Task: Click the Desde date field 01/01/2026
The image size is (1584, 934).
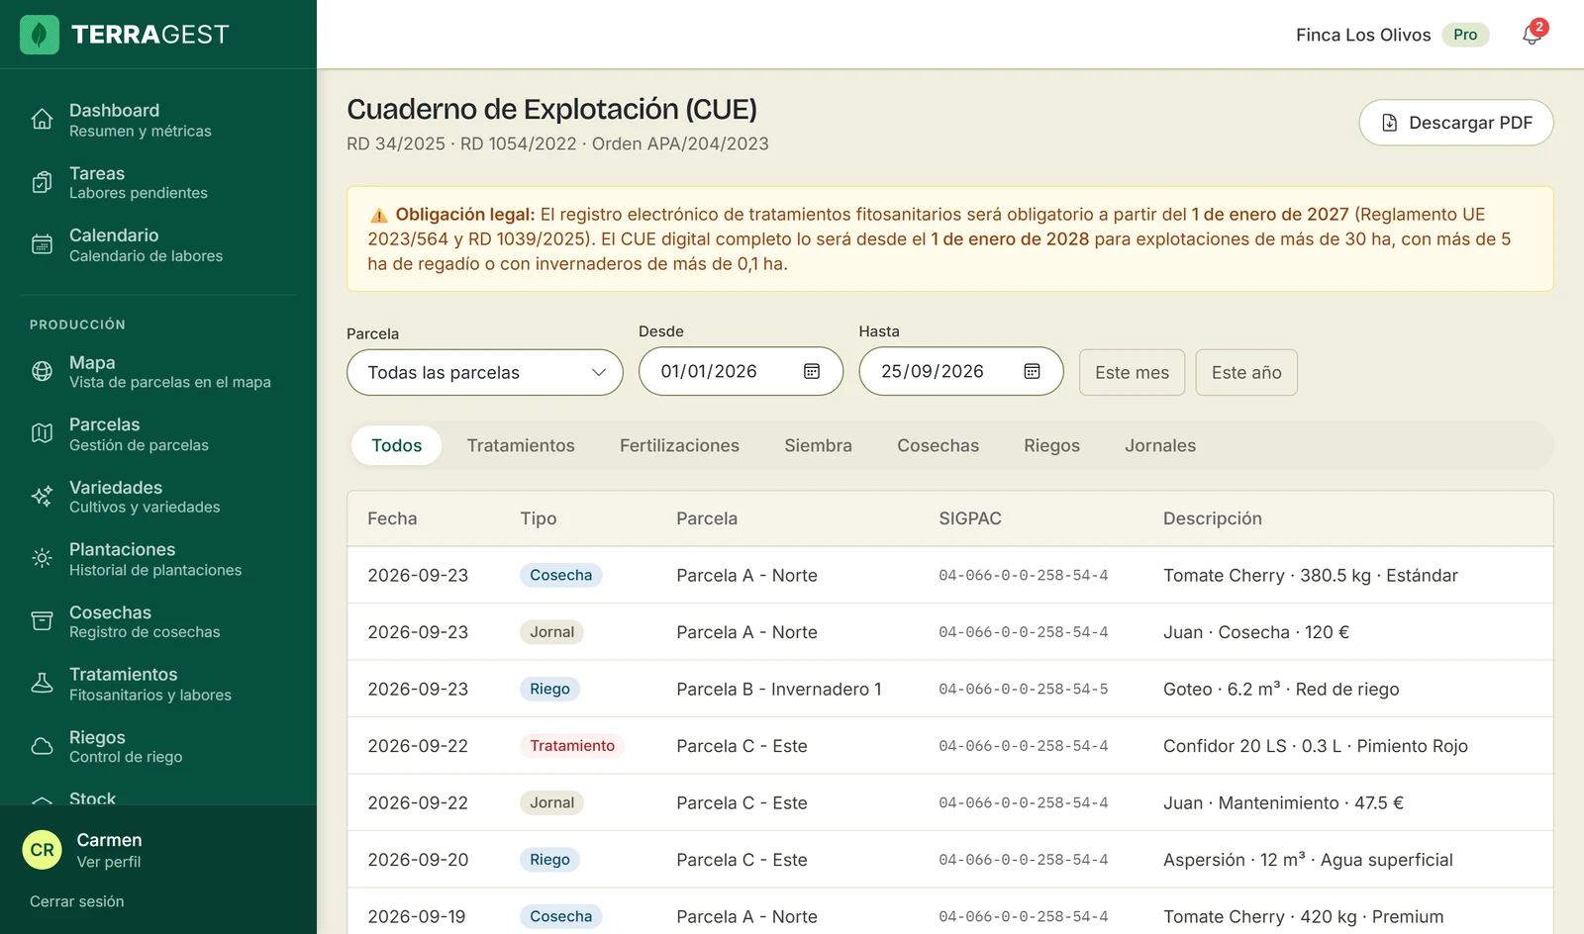Action: (741, 371)
